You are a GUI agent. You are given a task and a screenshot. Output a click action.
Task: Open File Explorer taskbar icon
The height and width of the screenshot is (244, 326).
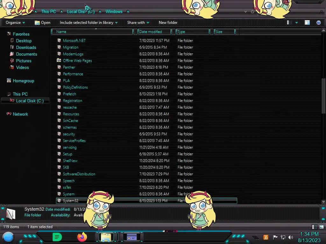click(106, 237)
